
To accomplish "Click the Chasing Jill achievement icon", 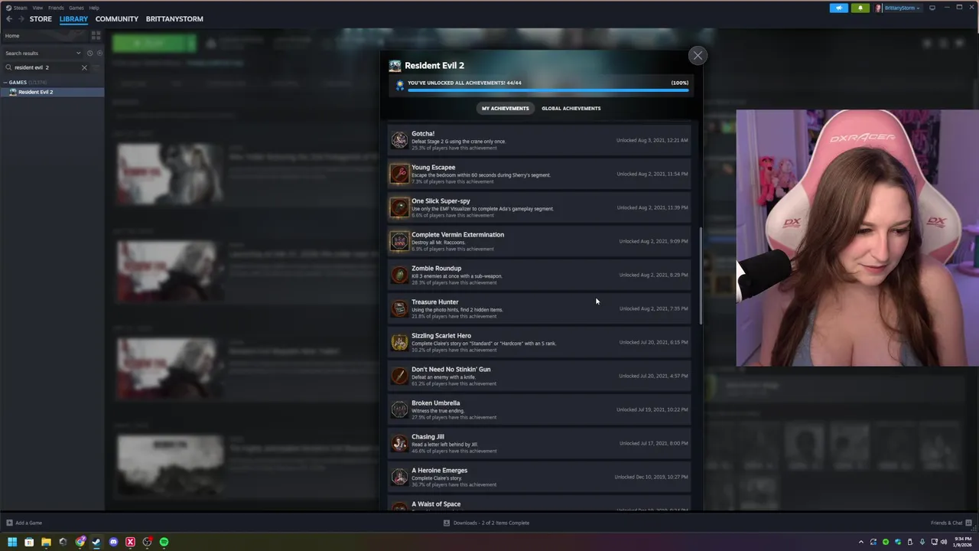I will (x=399, y=443).
